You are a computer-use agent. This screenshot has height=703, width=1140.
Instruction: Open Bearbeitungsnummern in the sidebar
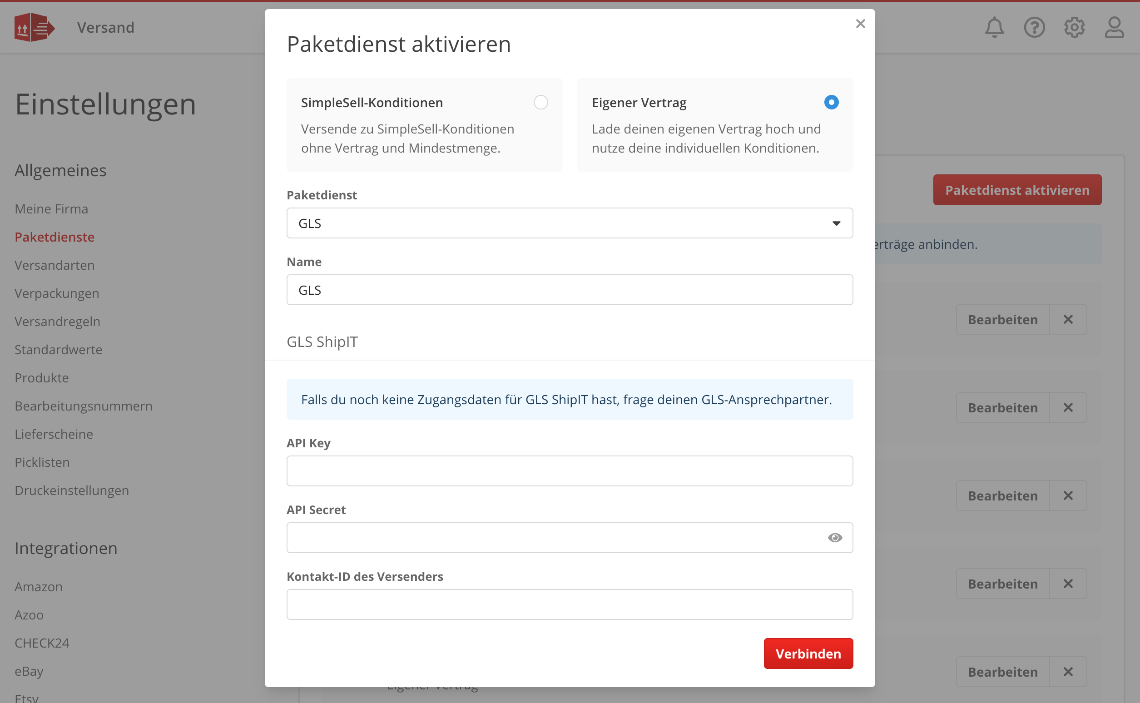coord(83,406)
